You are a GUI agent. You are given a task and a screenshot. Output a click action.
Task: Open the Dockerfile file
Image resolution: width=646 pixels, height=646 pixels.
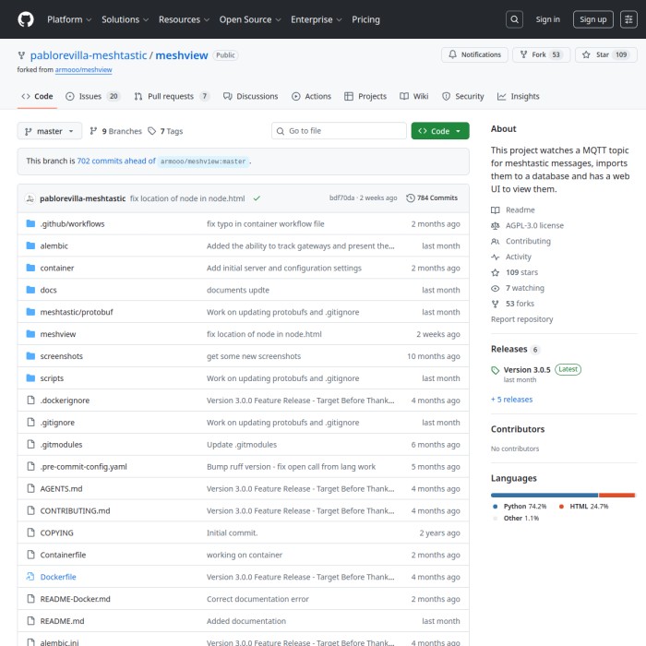point(58,577)
